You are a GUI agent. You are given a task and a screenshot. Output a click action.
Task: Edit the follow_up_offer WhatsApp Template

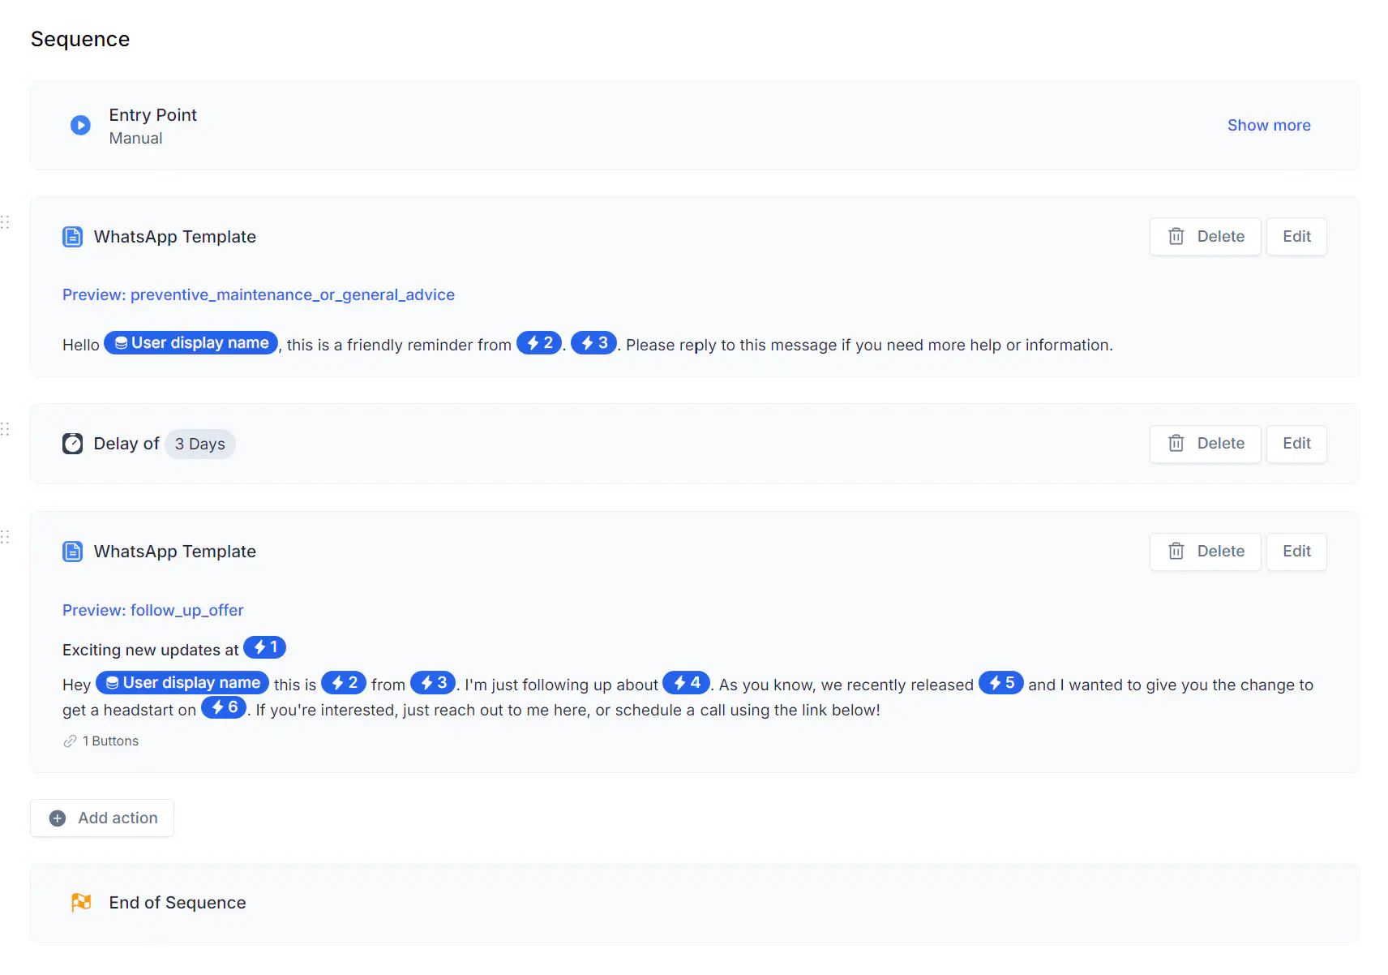click(1296, 552)
